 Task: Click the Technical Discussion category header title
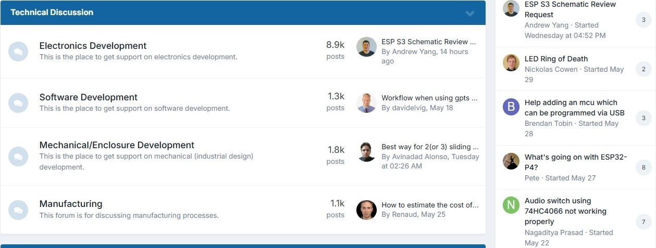(x=52, y=12)
